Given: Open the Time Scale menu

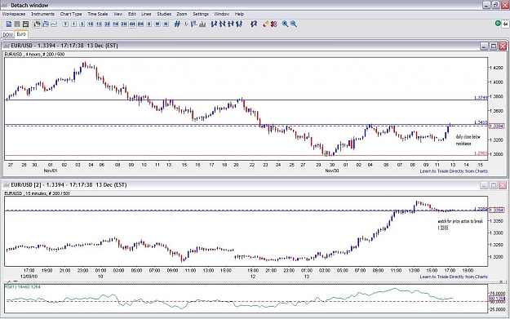Looking at the screenshot, I should pyautogui.click(x=98, y=14).
